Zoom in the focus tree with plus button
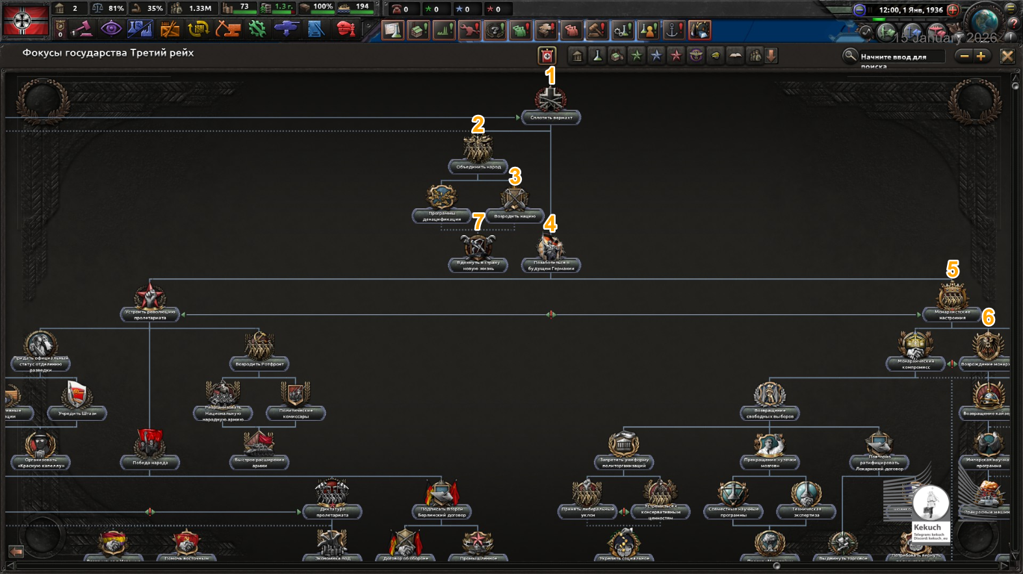The height and width of the screenshot is (574, 1023). (981, 56)
